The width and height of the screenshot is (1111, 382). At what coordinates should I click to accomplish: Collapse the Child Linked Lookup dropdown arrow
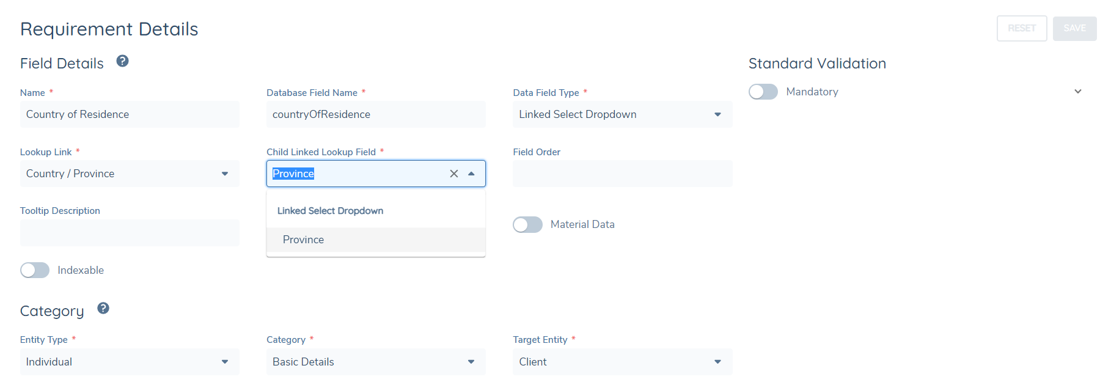coord(471,174)
